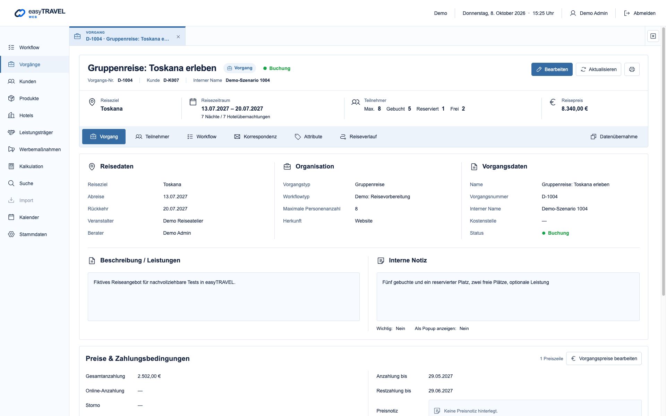Click customer number D-K007
666x416 pixels.
[171, 80]
